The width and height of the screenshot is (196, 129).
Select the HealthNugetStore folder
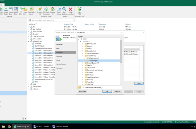click(93, 77)
